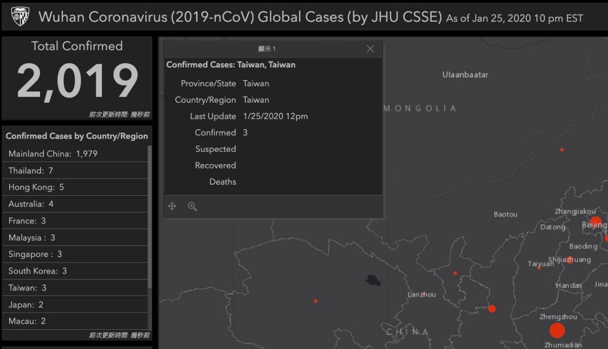Zoom to Taiwan using the magnifier icon
Image resolution: width=608 pixels, height=349 pixels.
[192, 206]
